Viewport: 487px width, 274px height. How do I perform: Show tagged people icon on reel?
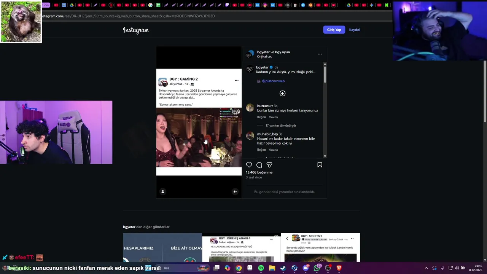point(162,191)
